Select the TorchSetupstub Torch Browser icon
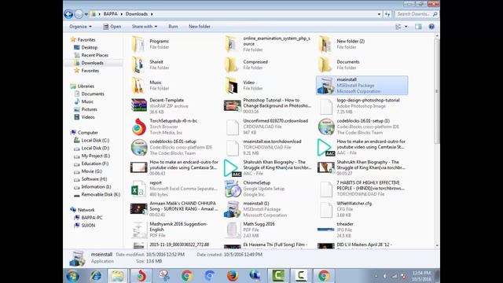The height and width of the screenshot is (283, 503). [139, 127]
